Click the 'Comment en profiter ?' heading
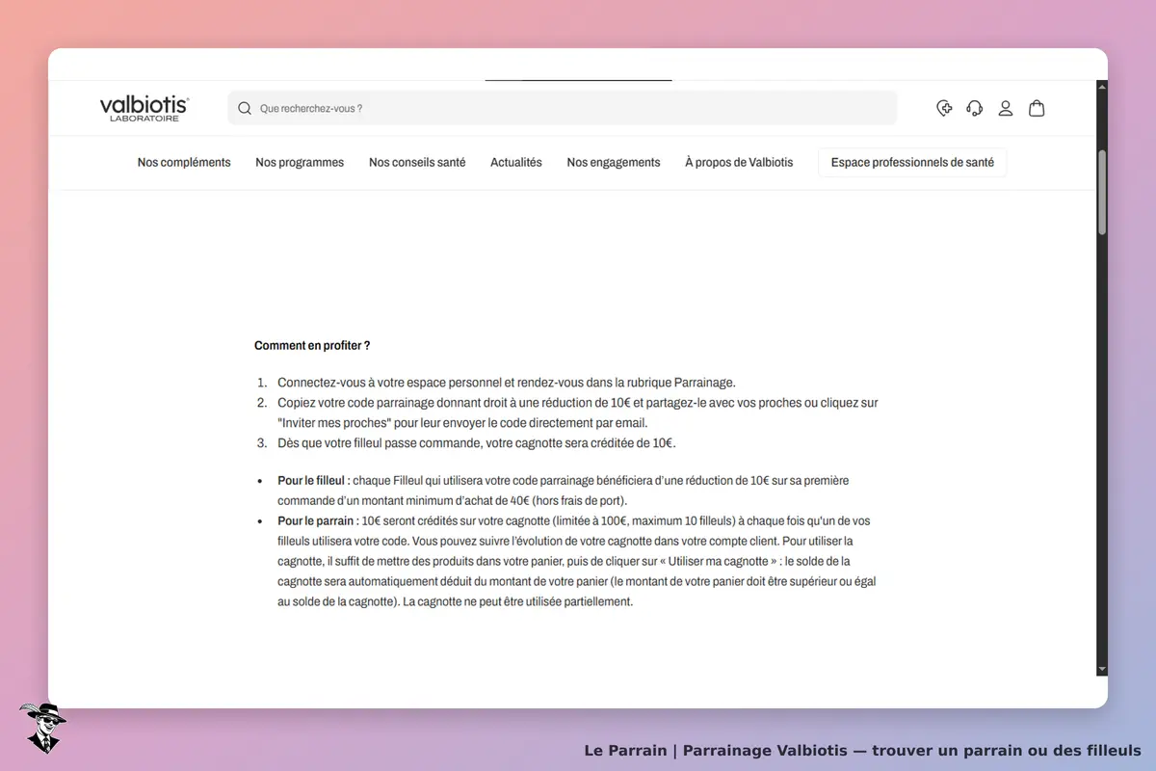The height and width of the screenshot is (771, 1156). (312, 345)
